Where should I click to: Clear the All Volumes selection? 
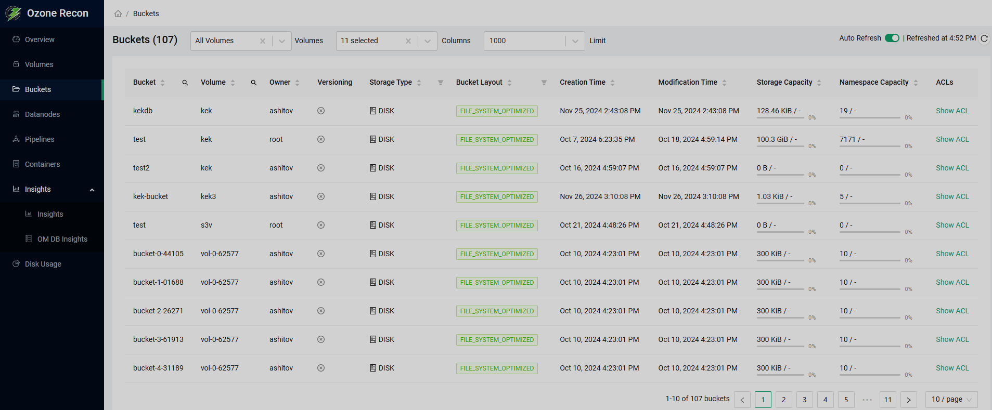coord(263,41)
